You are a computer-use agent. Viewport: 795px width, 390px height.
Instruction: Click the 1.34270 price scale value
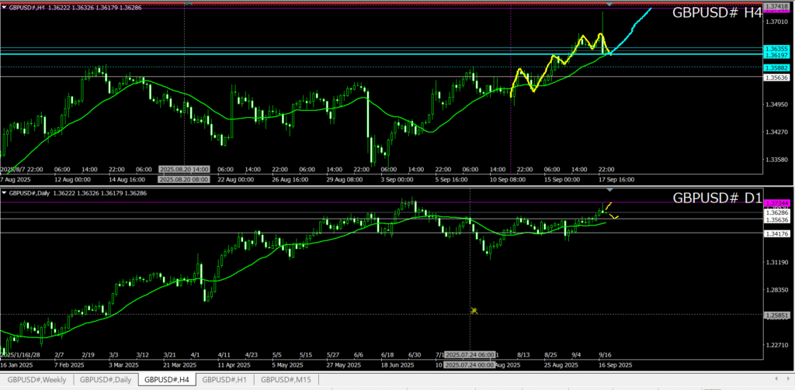coord(776,132)
